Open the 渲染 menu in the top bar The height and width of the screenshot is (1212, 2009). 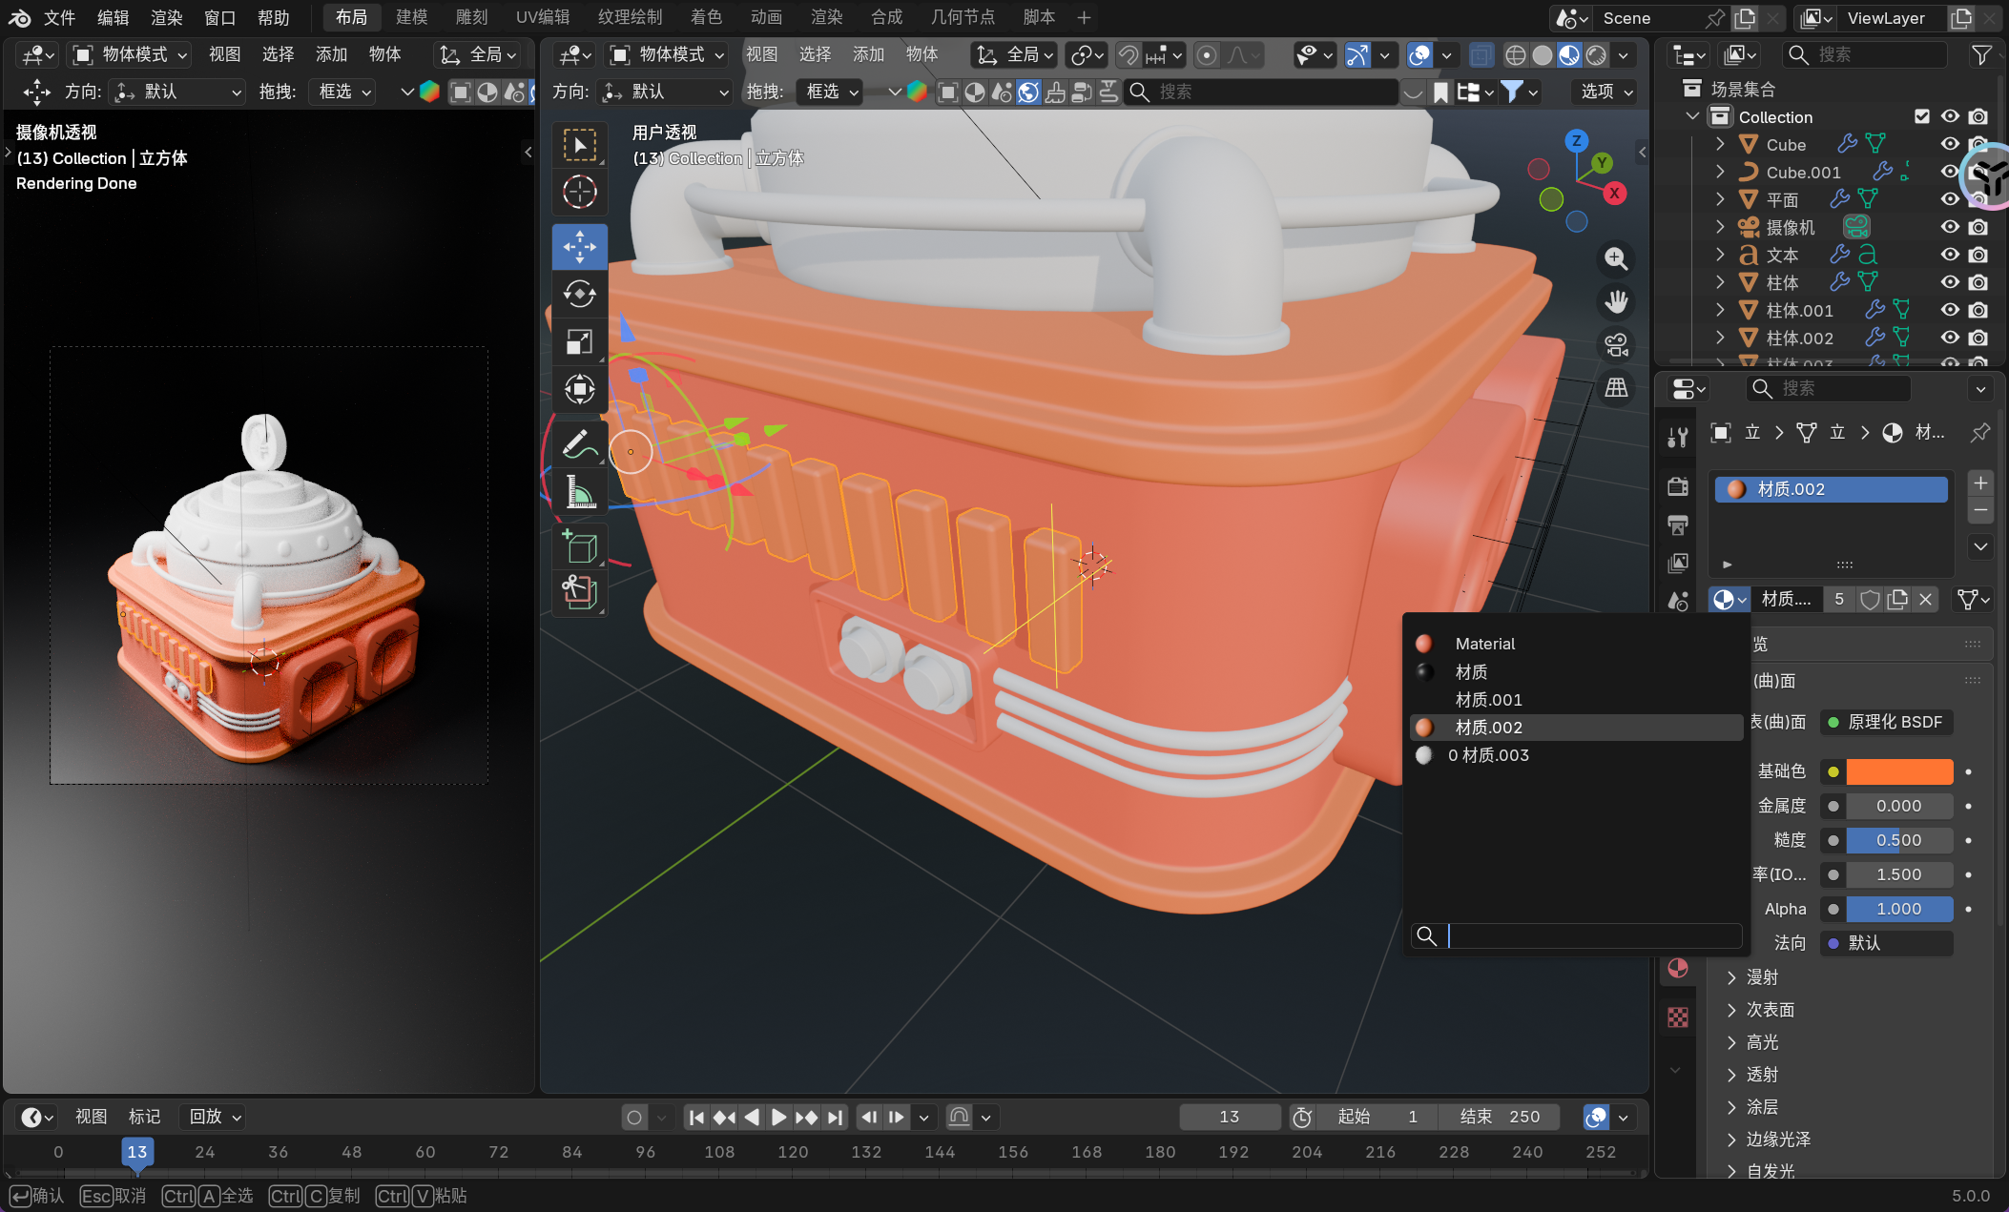166,17
